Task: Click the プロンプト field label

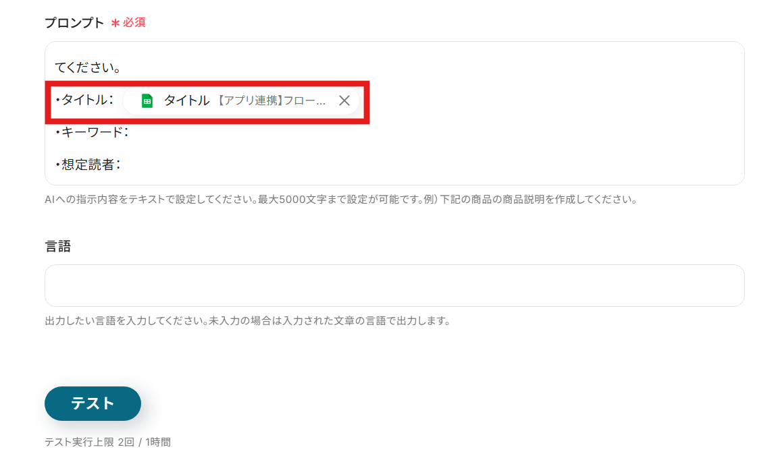Action: coord(74,23)
